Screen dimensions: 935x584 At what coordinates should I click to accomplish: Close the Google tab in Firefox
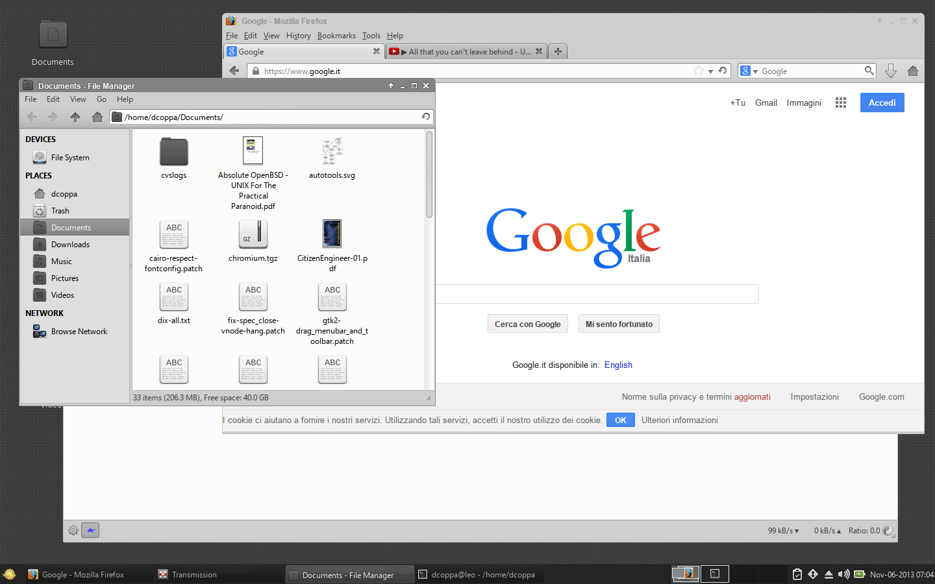(376, 51)
